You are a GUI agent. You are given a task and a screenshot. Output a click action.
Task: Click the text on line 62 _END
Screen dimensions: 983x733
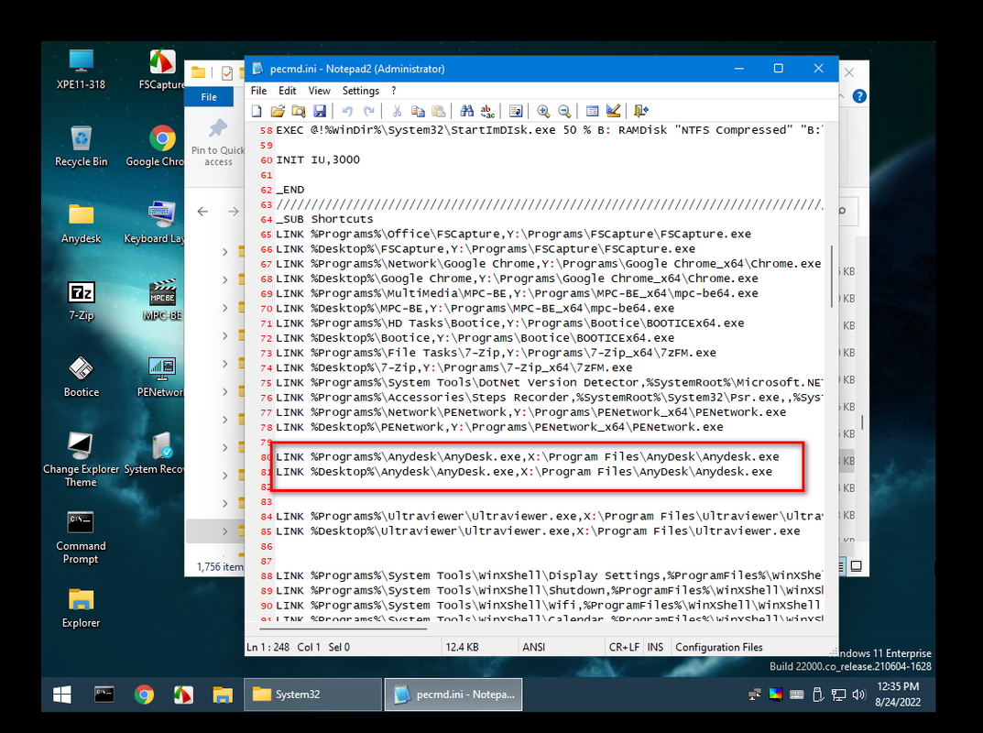point(290,190)
